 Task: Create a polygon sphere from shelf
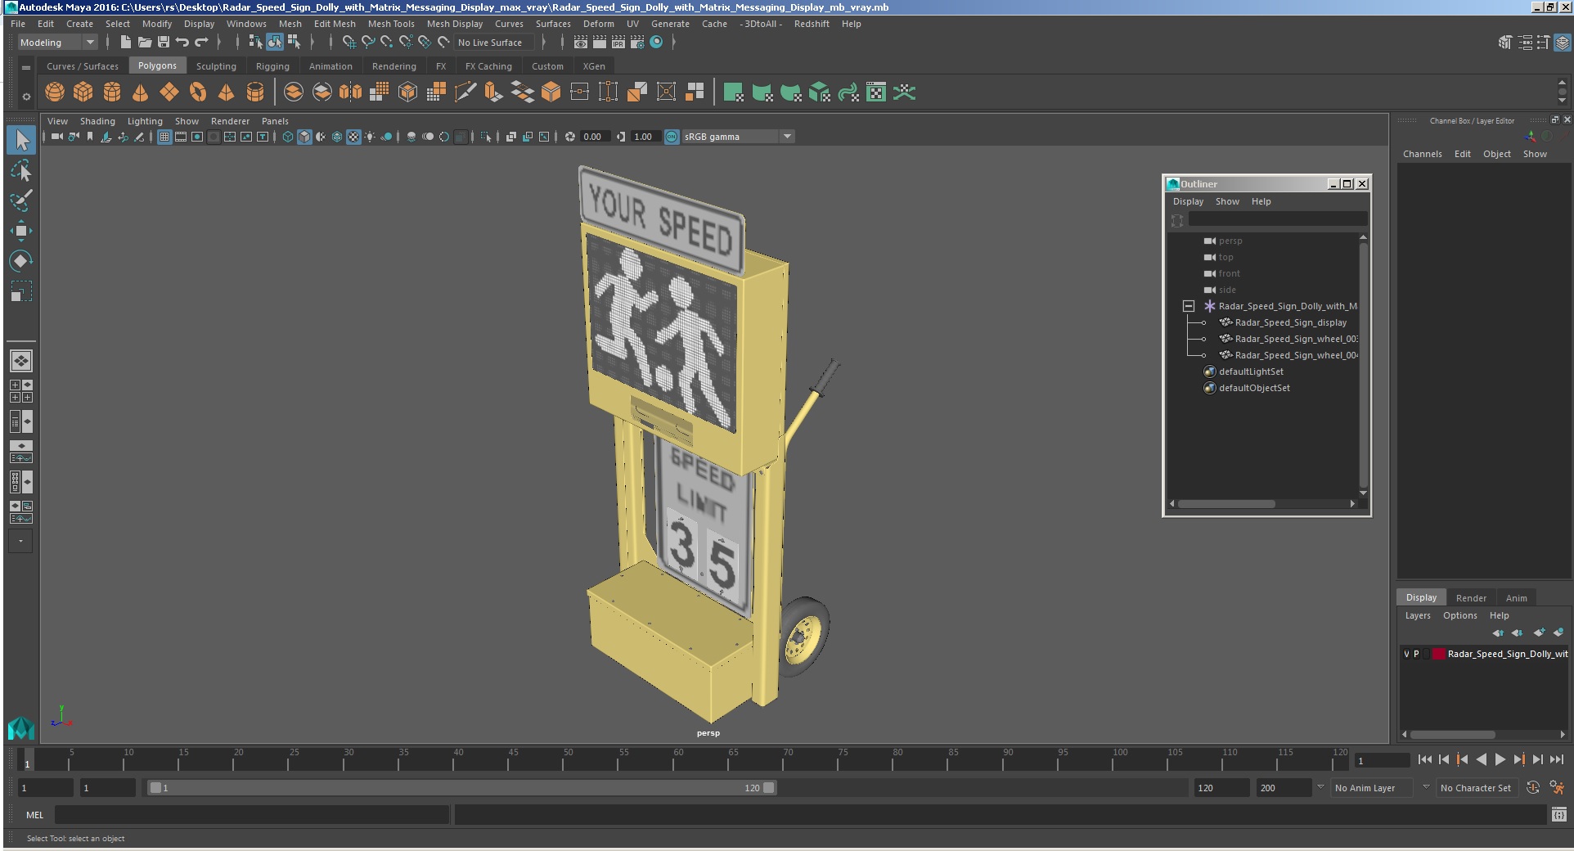pos(55,92)
